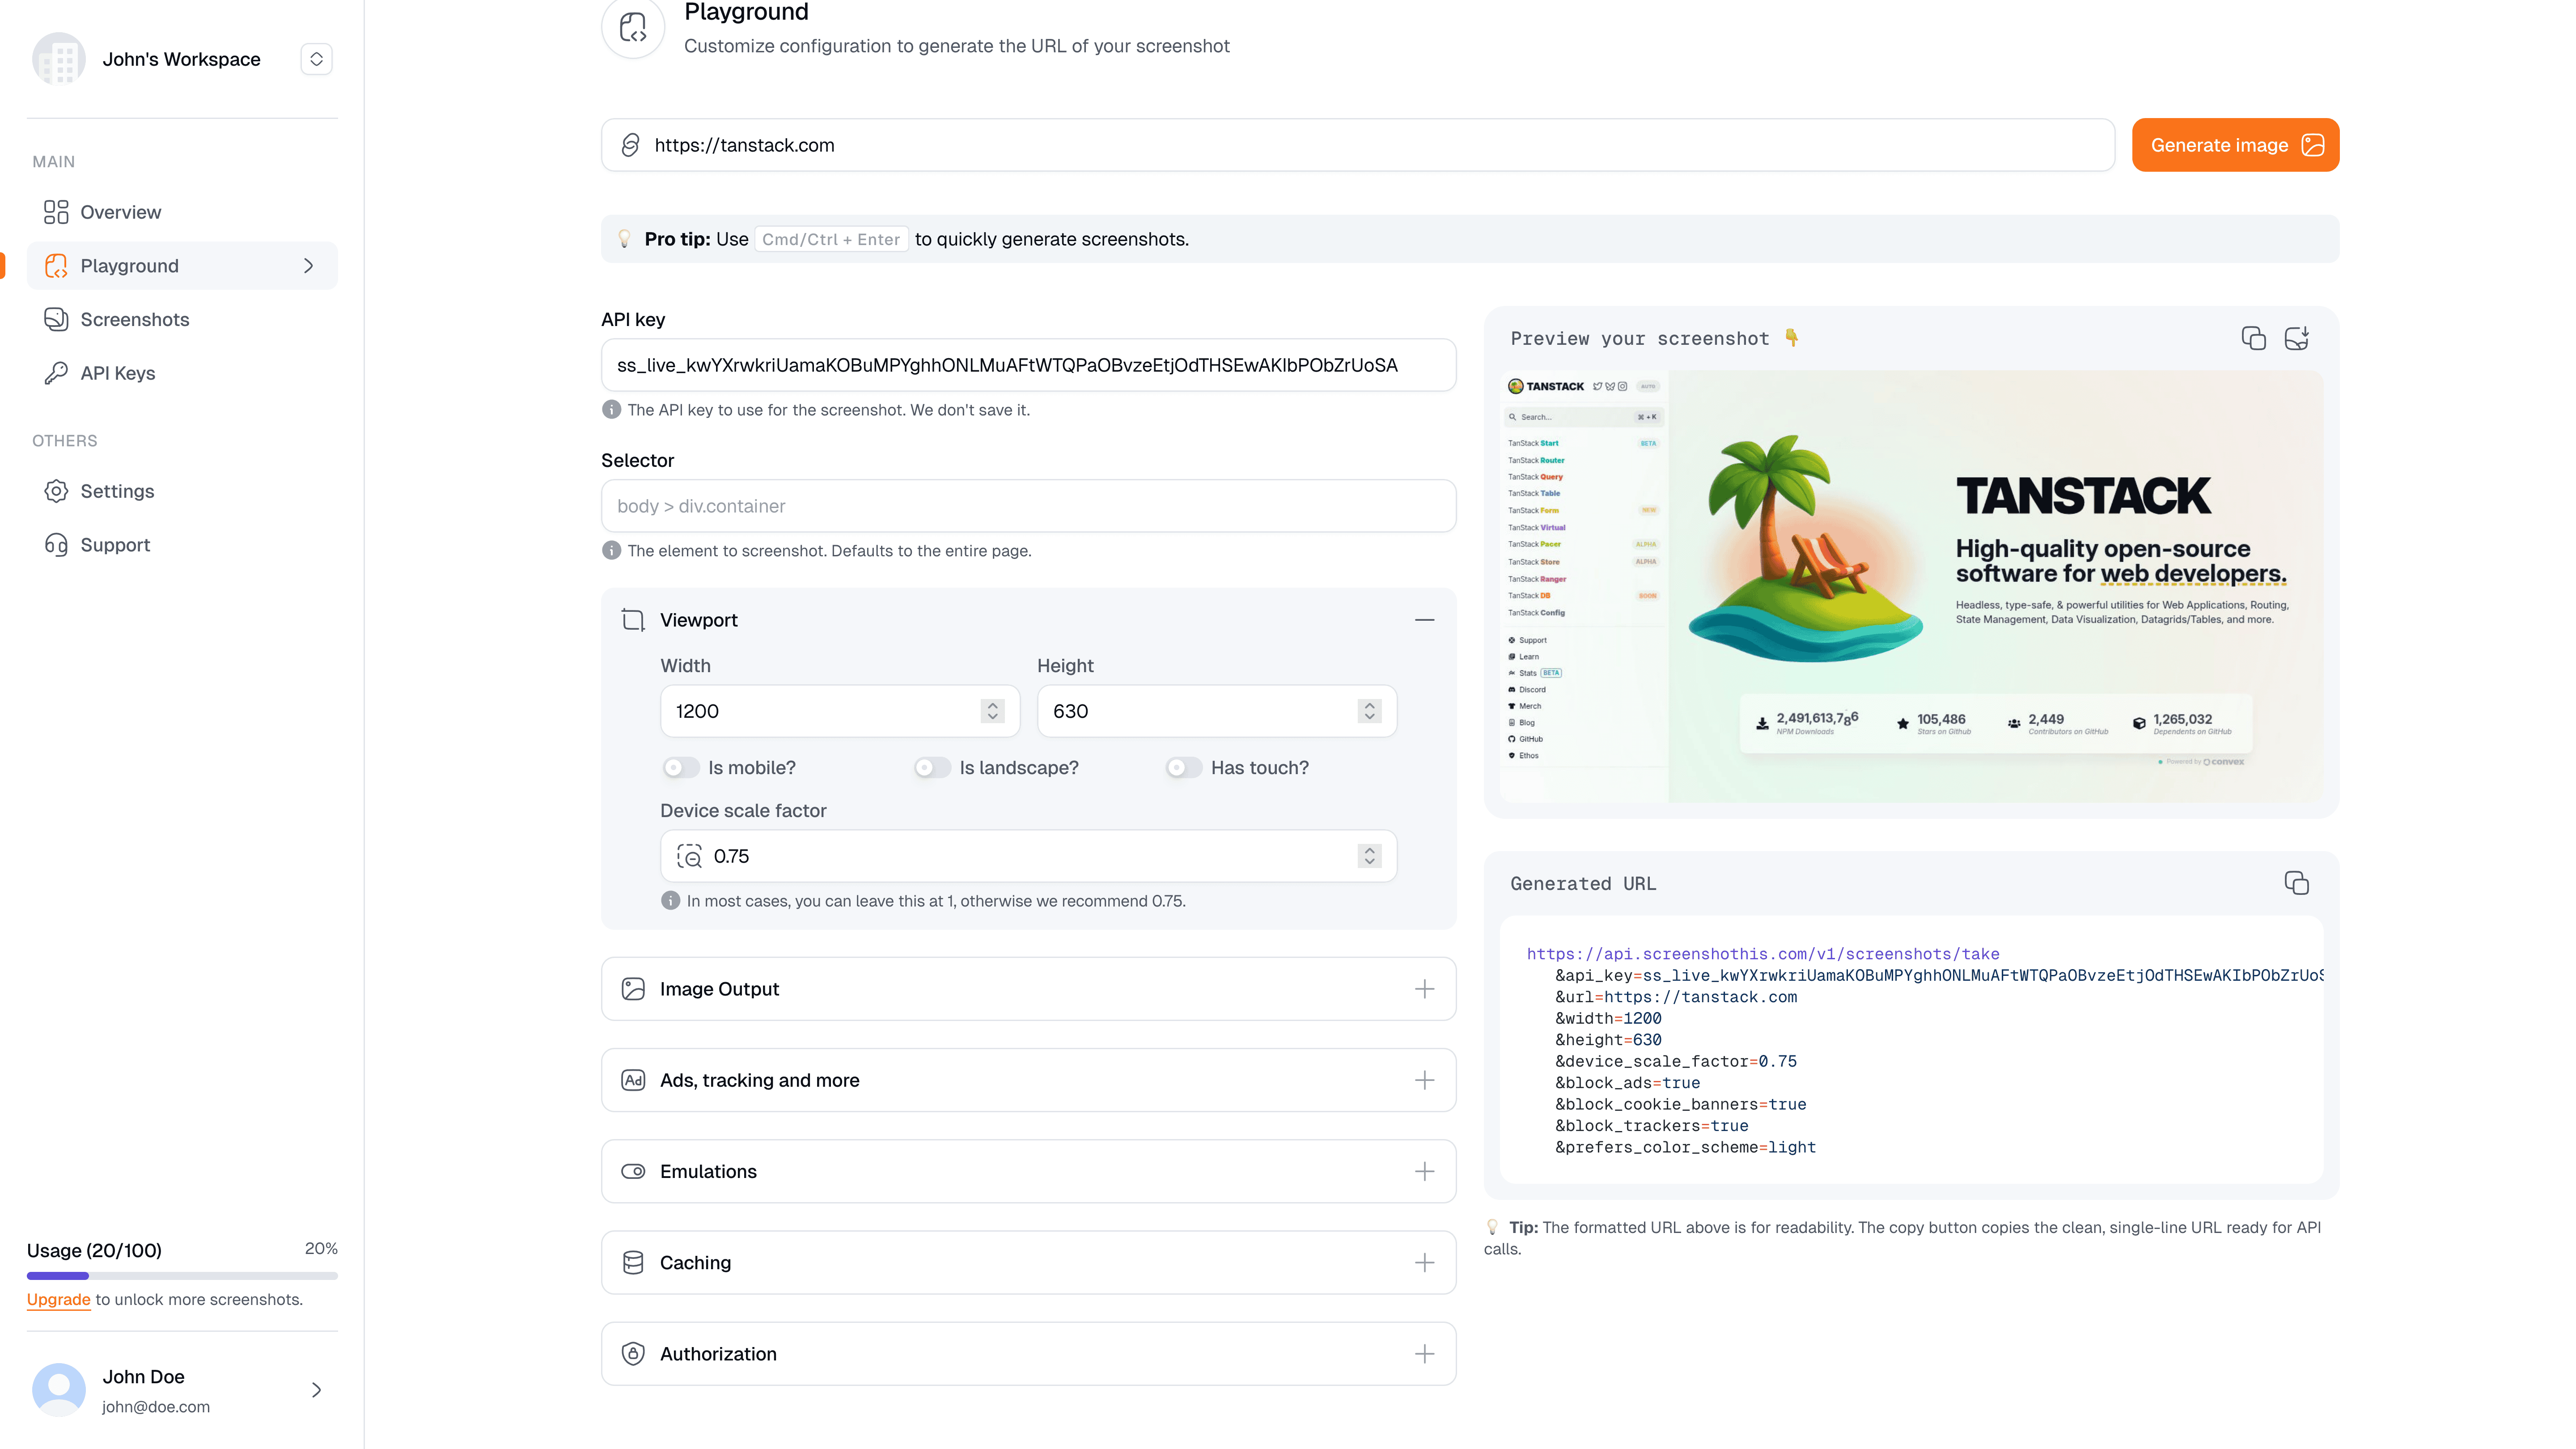Open the Support page
This screenshot has width=2576, height=1449.
(x=115, y=544)
